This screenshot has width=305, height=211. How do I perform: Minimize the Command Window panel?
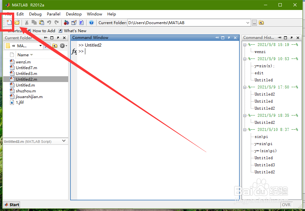[217, 38]
